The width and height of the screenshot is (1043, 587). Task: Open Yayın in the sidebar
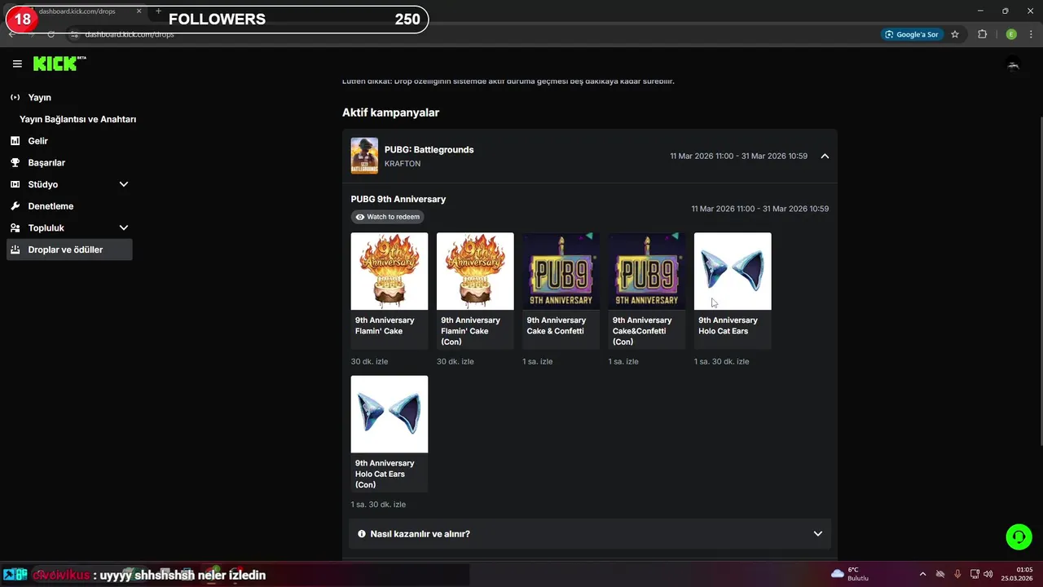[x=68, y=97]
